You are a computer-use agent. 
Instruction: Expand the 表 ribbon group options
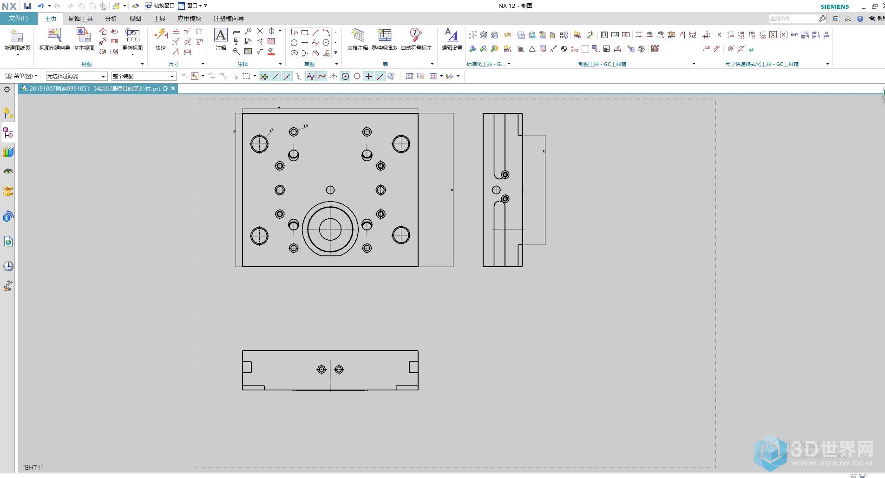tap(432, 64)
